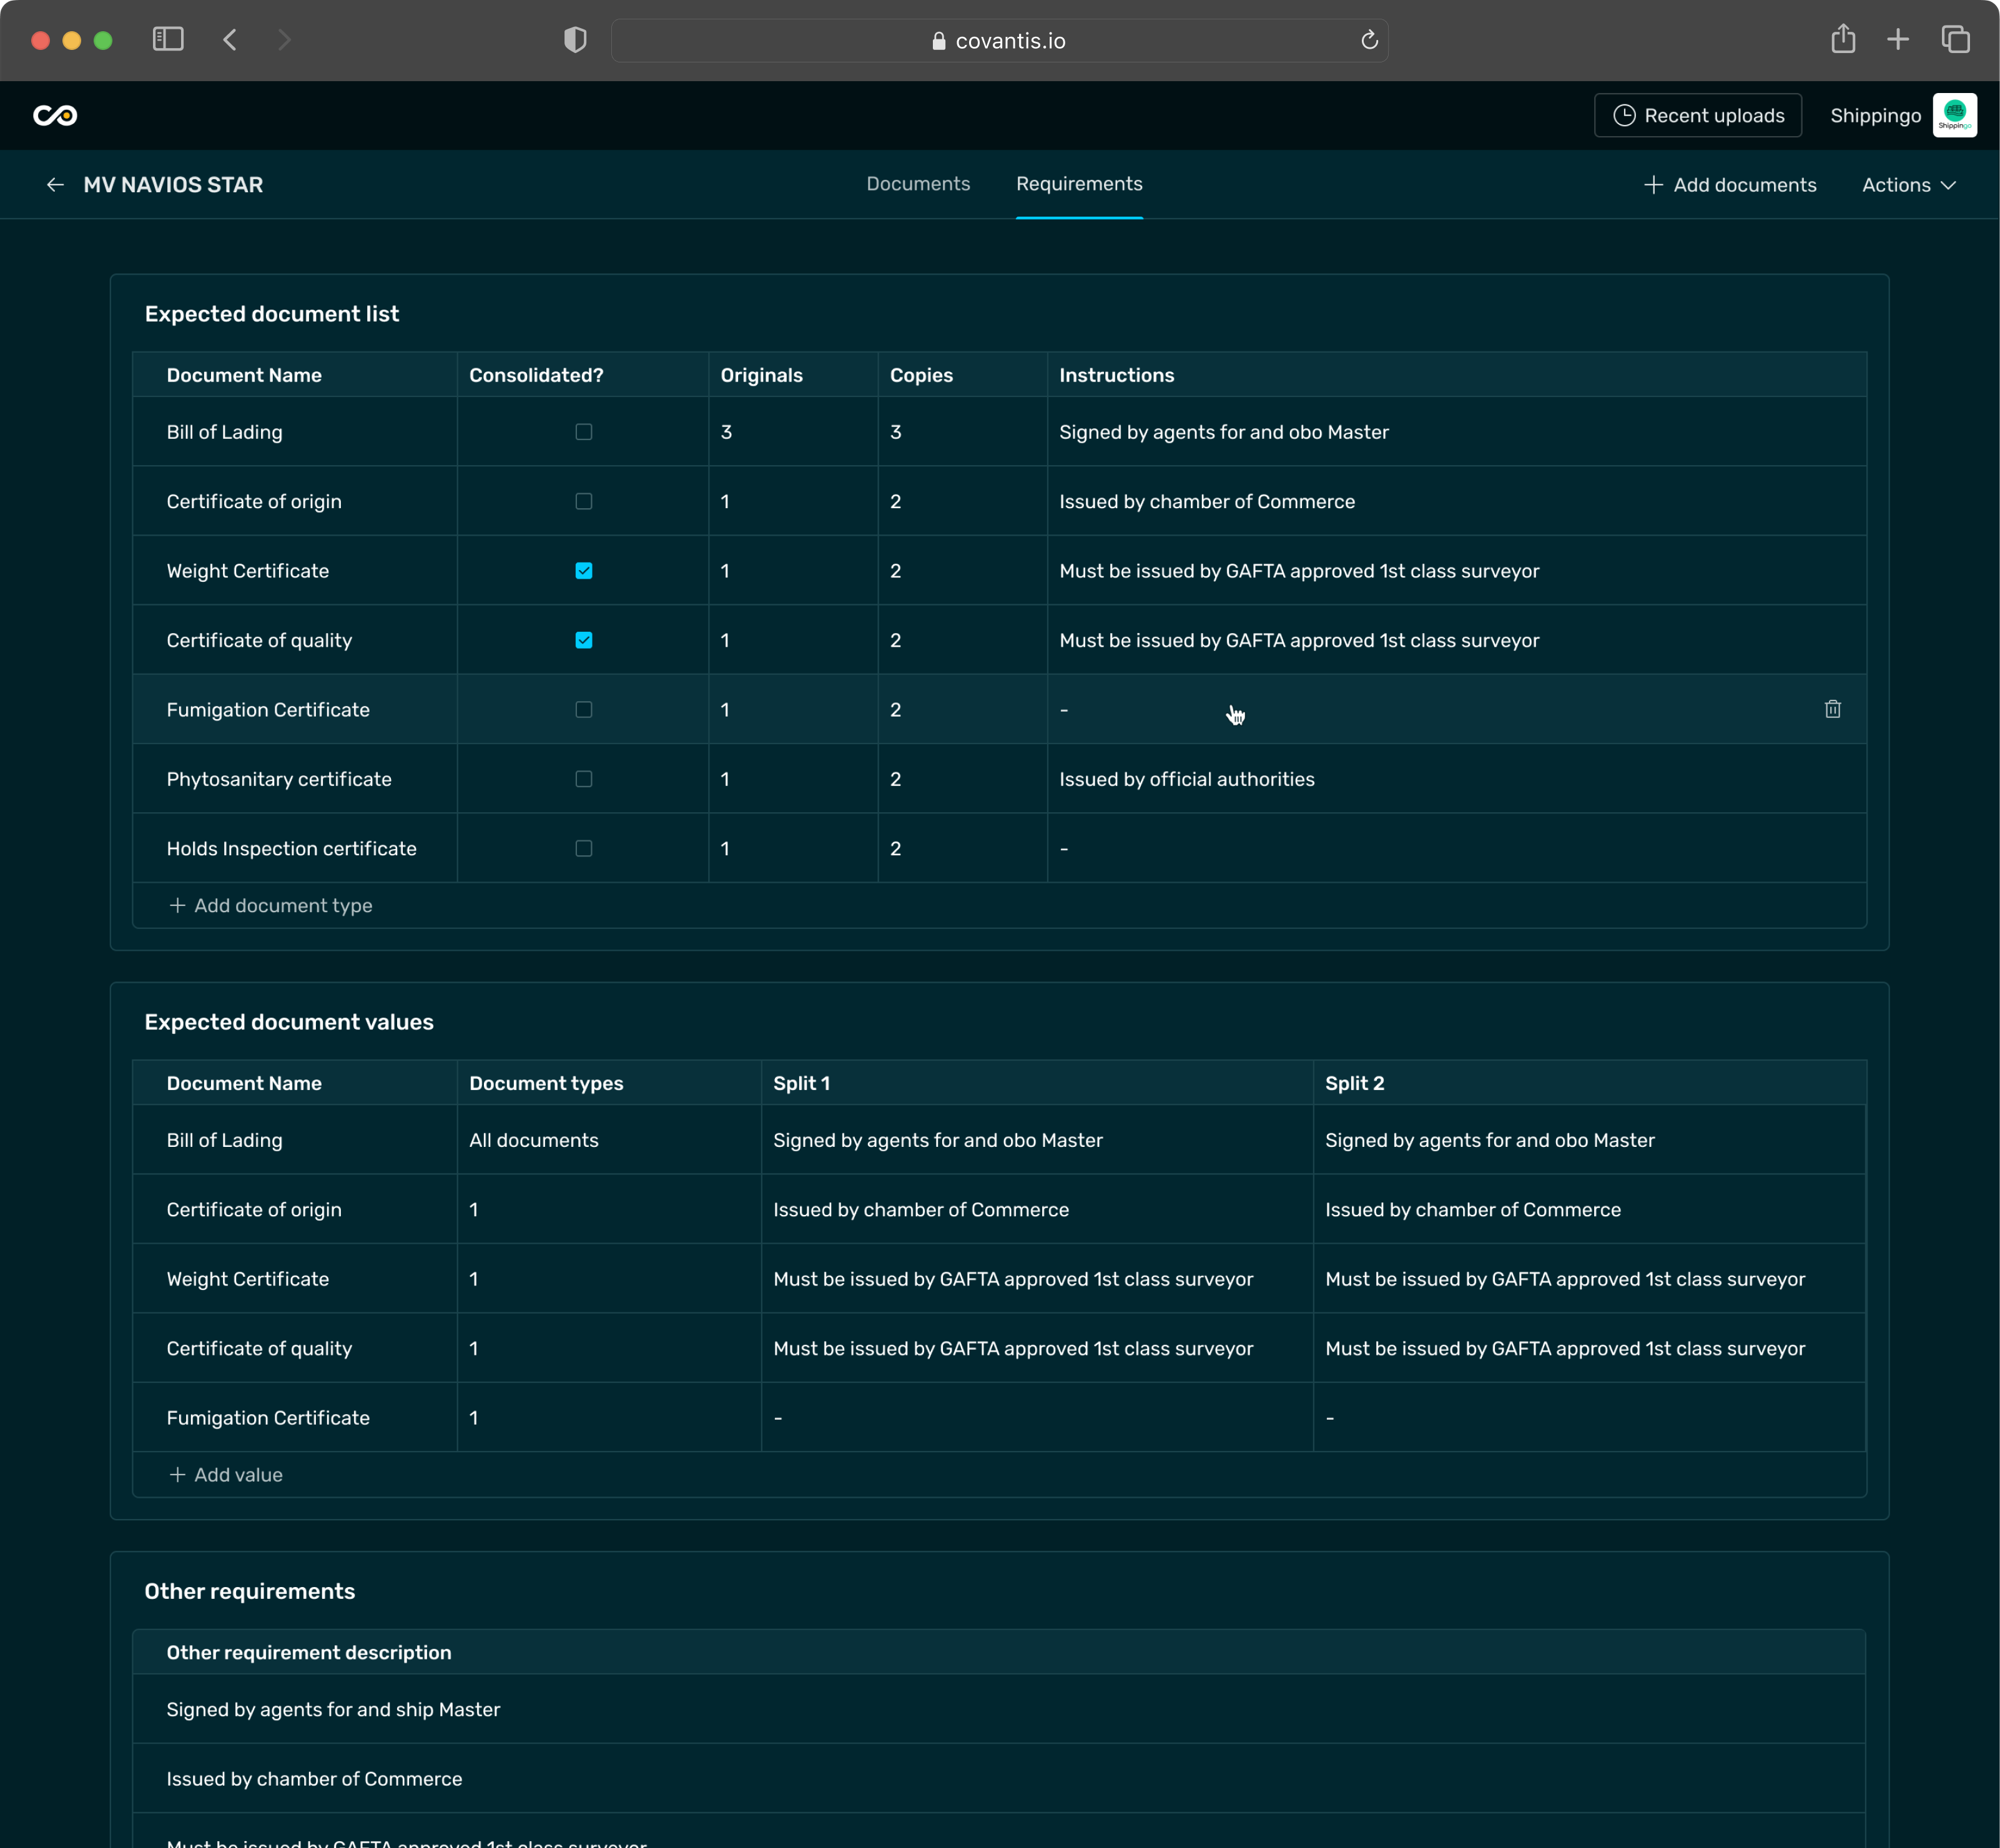
Task: Click the Covantis infinity logo
Action: coord(55,115)
